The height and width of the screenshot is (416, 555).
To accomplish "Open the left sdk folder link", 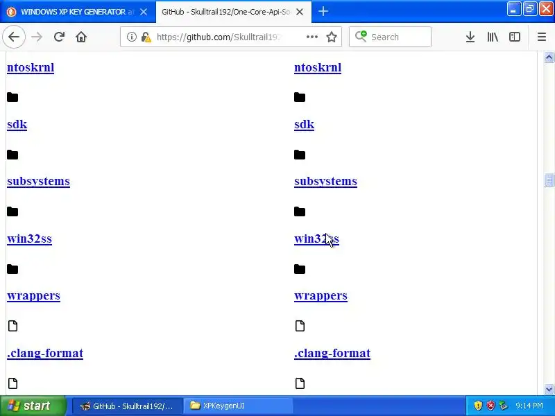I will point(17,125).
